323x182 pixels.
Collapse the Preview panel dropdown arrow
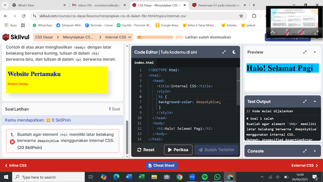[x=315, y=52]
